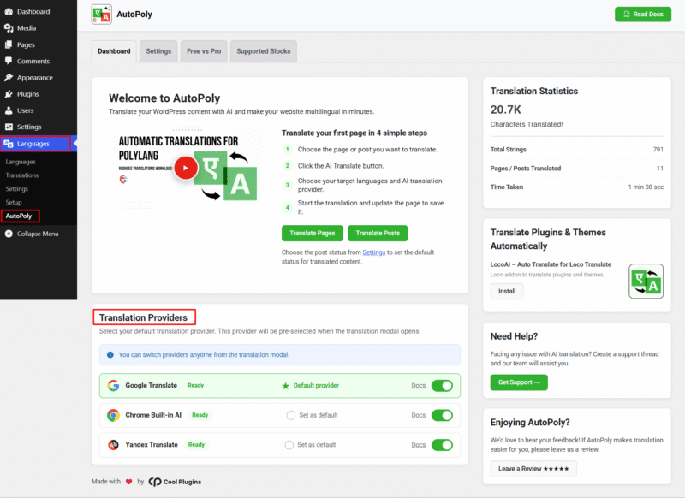Open Settings under Languages submenu
The height and width of the screenshot is (498, 685).
pos(16,188)
